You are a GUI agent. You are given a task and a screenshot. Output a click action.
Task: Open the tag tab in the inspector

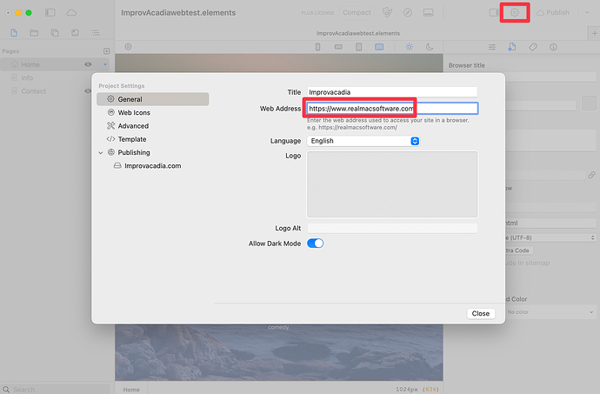(x=533, y=47)
